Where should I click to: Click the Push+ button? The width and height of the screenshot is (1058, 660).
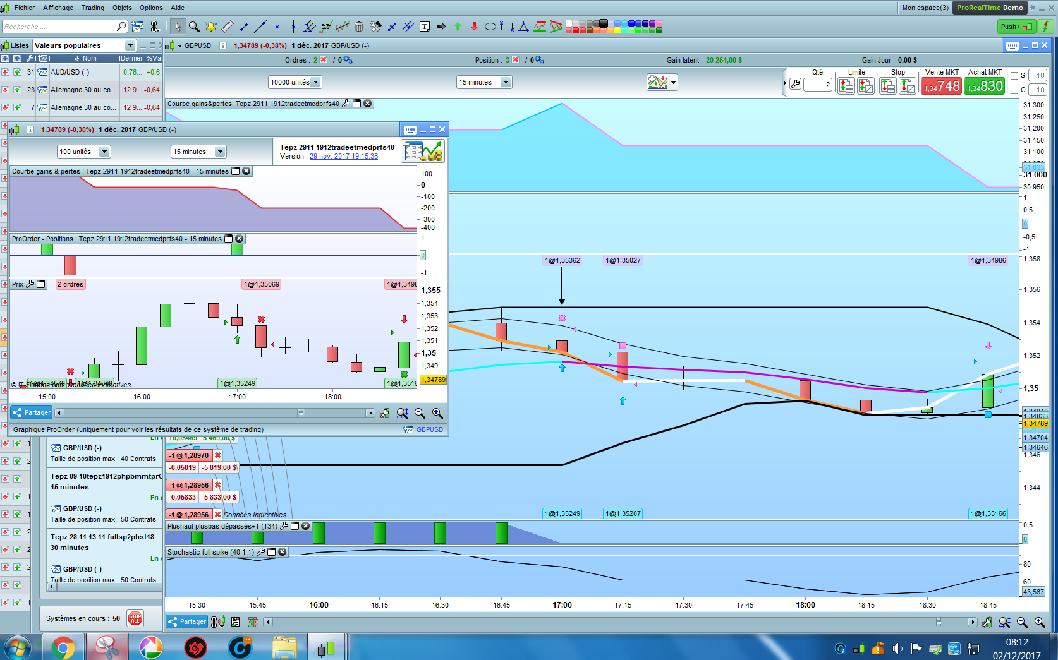coord(1015,27)
